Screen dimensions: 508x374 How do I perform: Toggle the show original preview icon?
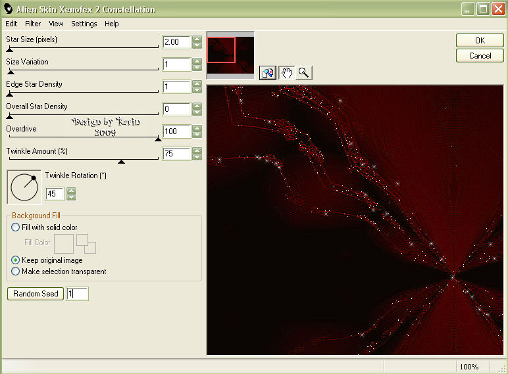coord(268,73)
